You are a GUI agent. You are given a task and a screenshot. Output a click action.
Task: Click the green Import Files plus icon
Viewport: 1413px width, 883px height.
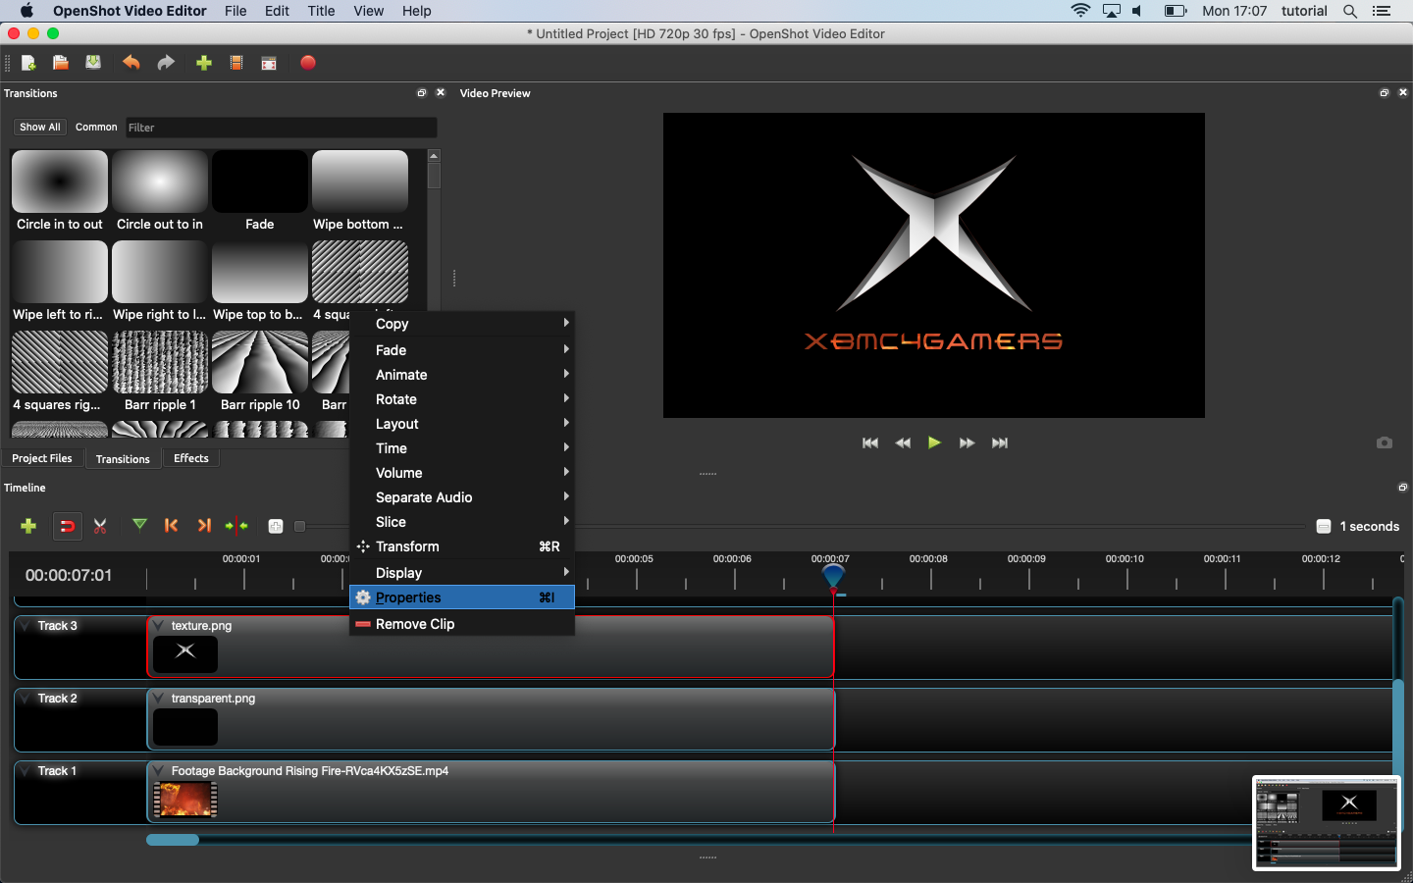204,63
